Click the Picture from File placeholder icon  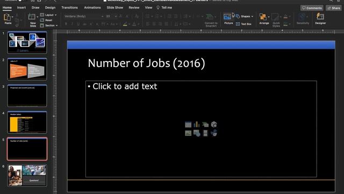click(x=188, y=133)
